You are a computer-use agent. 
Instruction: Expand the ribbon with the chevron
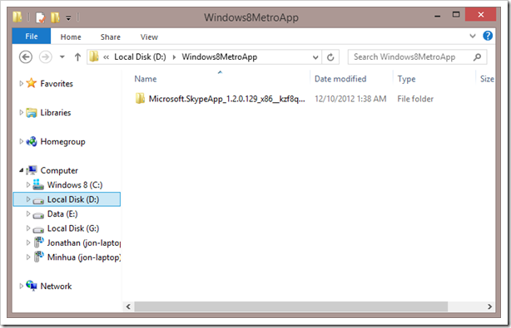(473, 36)
